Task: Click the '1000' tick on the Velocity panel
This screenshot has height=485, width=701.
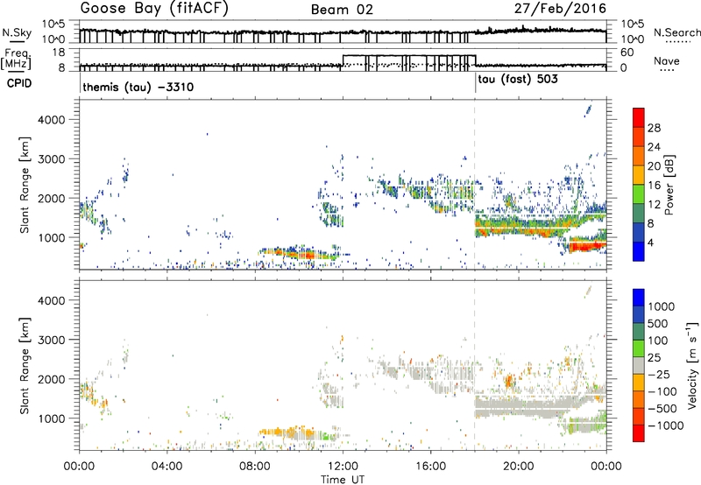Action: click(x=51, y=418)
